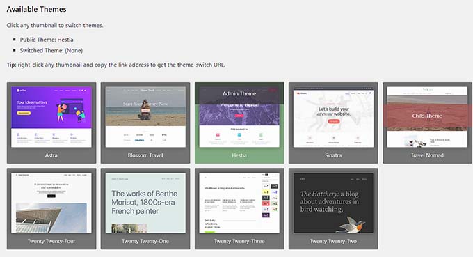Choose the Hestia theme thumbnail
Viewport: 473px width, 257px height.
point(239,117)
